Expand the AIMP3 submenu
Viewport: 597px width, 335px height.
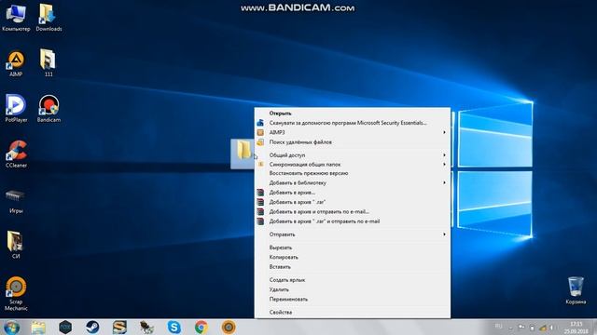(353, 132)
